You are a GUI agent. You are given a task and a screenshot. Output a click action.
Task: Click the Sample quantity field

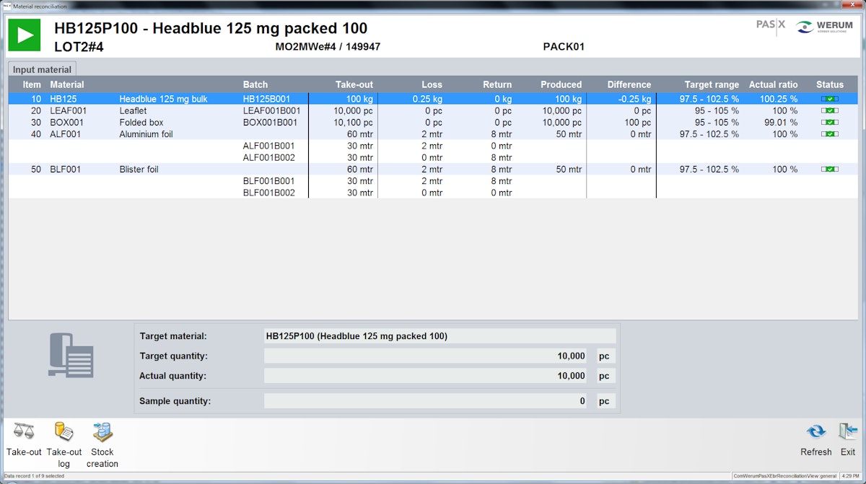[x=428, y=400]
